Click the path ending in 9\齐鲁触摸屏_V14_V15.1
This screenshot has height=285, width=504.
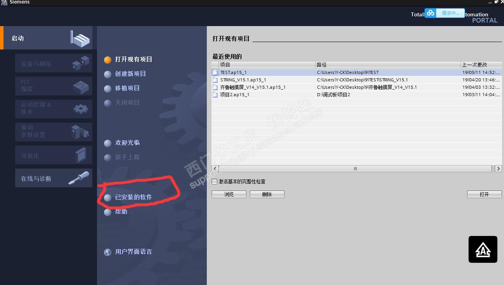coord(367,87)
